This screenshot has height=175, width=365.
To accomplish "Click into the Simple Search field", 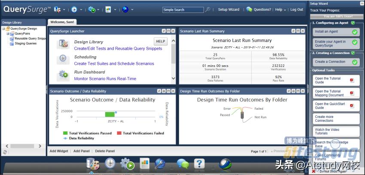I will point(182,9).
